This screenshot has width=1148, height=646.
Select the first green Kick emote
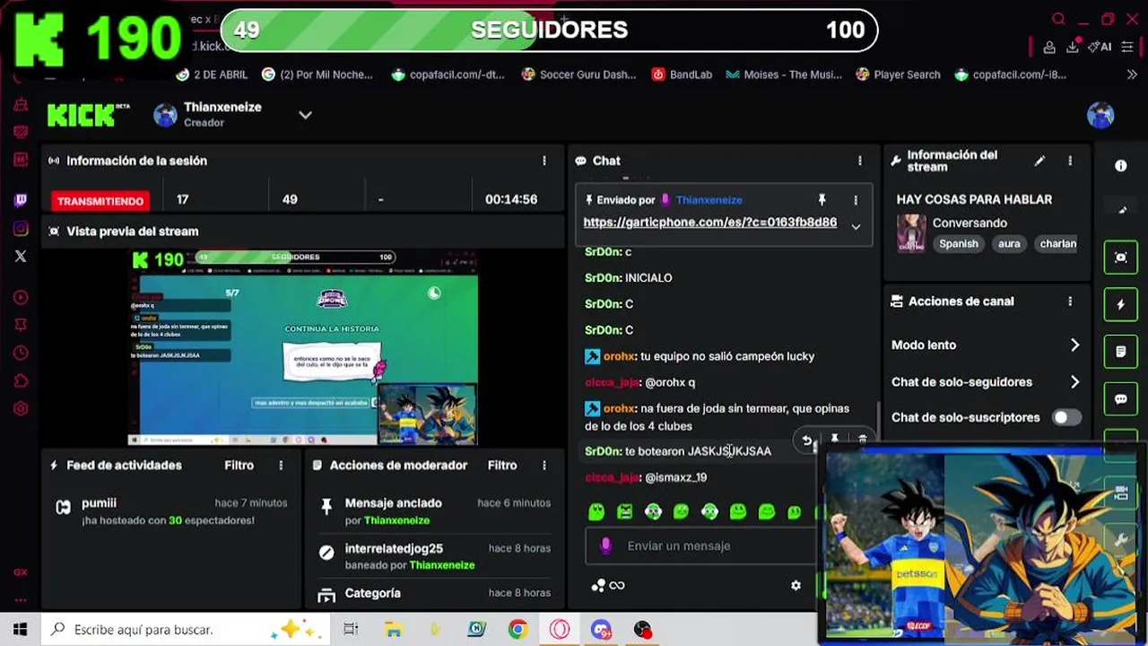(x=596, y=511)
